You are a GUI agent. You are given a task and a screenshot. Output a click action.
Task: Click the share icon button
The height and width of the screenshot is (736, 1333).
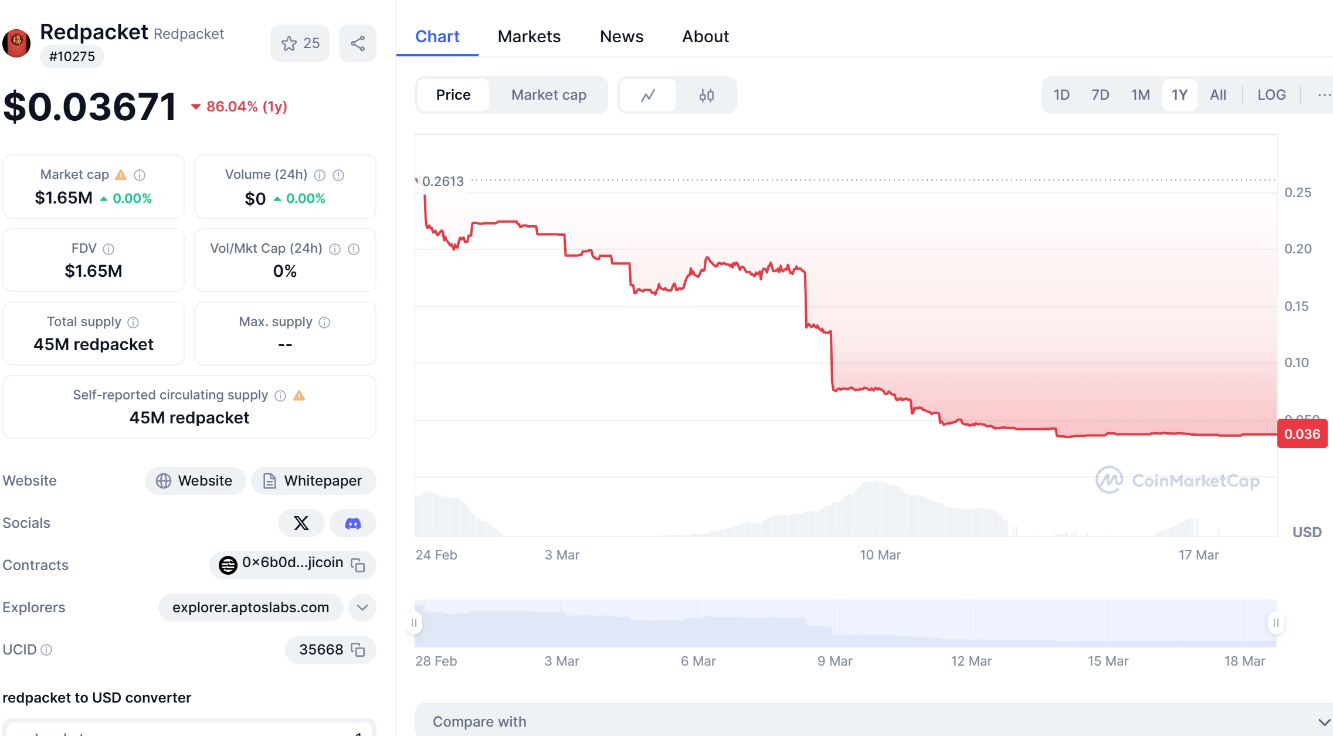(x=358, y=43)
